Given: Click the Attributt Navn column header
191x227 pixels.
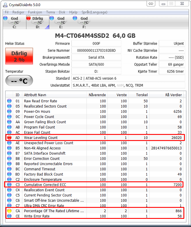Looking at the screenshot, I should pyautogui.click(x=54, y=95).
